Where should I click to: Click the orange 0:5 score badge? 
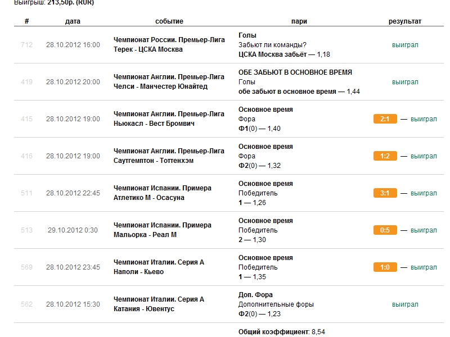385,230
